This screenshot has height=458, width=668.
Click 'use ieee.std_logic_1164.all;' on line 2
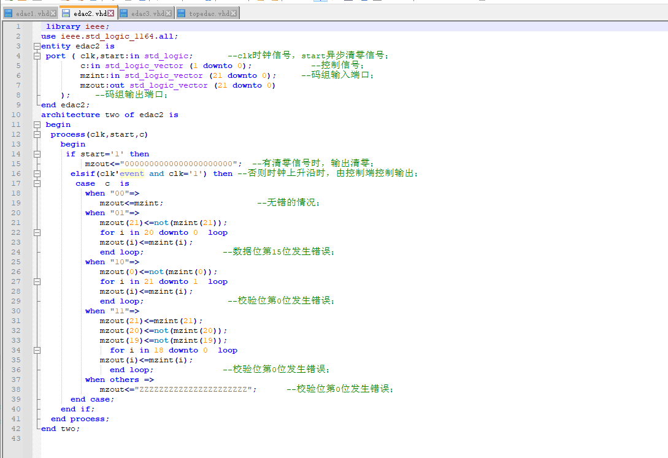click(x=109, y=36)
